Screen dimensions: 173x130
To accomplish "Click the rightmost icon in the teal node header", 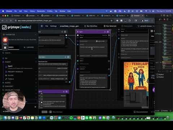I will click(68, 57).
